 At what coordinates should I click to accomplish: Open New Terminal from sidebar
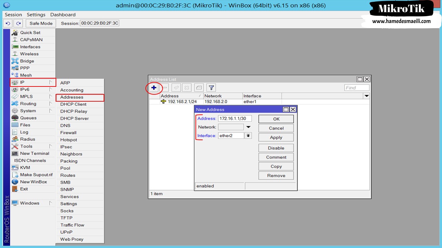coord(32,153)
